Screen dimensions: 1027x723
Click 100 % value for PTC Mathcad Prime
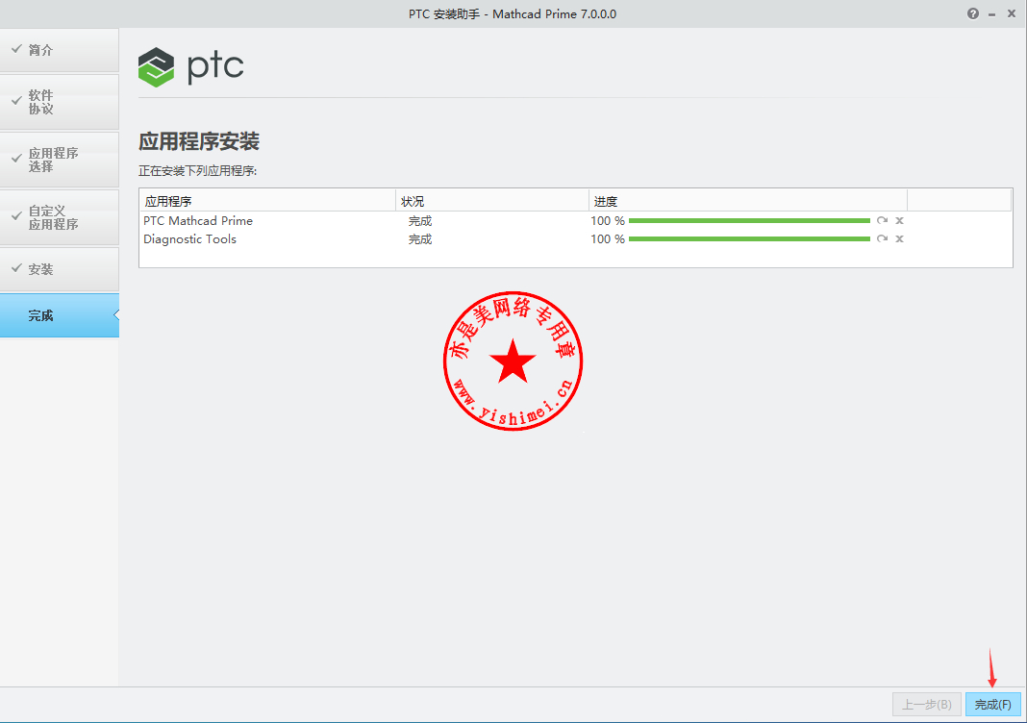click(607, 221)
